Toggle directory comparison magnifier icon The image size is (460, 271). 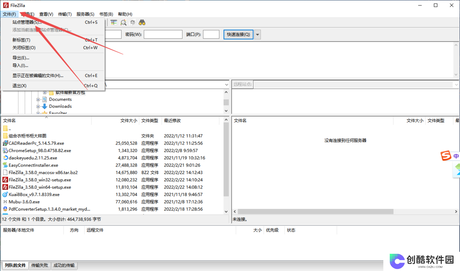point(123,23)
